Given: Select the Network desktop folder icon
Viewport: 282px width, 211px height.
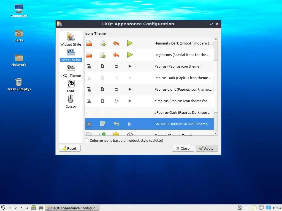Looking at the screenshot, I should 19,60.
